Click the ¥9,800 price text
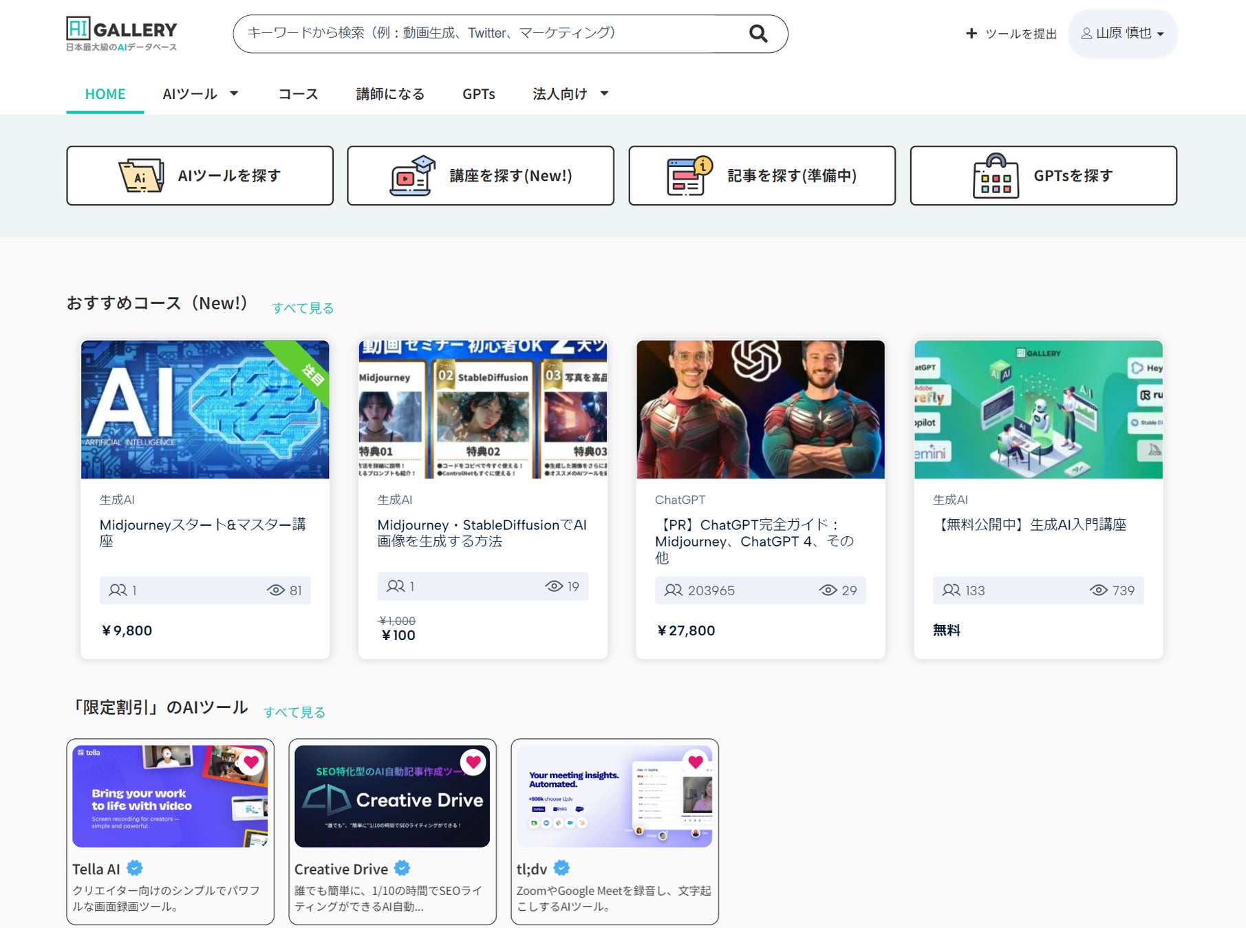The image size is (1246, 928). pyautogui.click(x=127, y=630)
